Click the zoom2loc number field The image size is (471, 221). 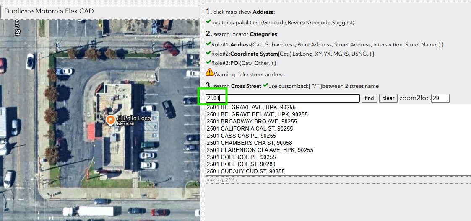pyautogui.click(x=440, y=98)
